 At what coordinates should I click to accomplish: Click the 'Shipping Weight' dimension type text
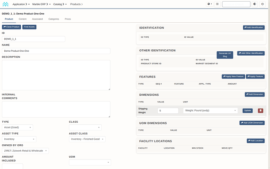[x=143, y=111]
